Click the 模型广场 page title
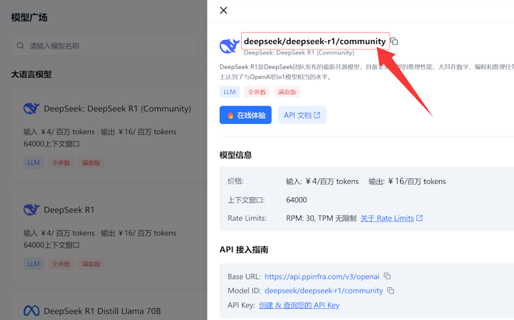Image resolution: width=514 pixels, height=320 pixels. click(29, 17)
